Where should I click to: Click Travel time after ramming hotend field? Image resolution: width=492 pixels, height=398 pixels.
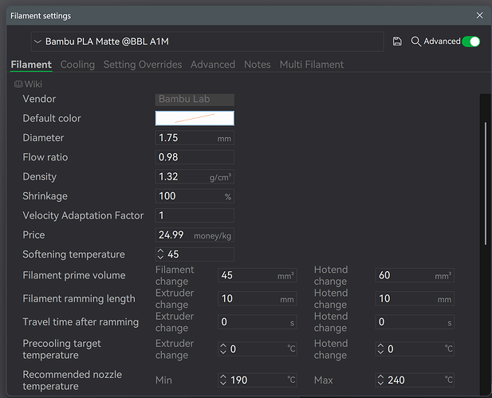[x=415, y=321]
